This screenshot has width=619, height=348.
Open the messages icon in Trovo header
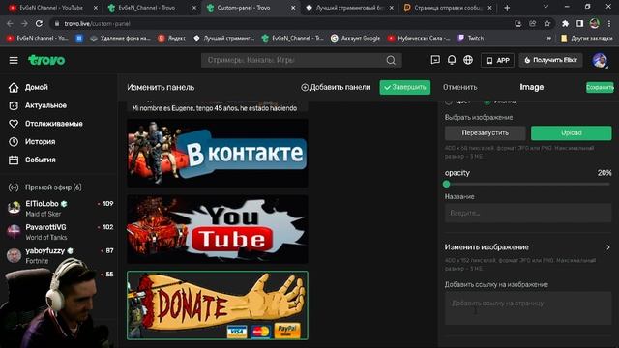(435, 60)
